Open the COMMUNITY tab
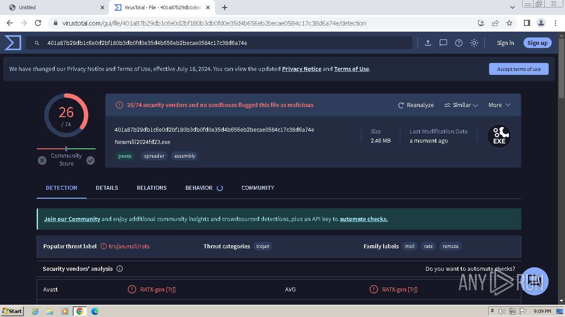Image resolution: width=565 pixels, height=317 pixels. click(258, 188)
